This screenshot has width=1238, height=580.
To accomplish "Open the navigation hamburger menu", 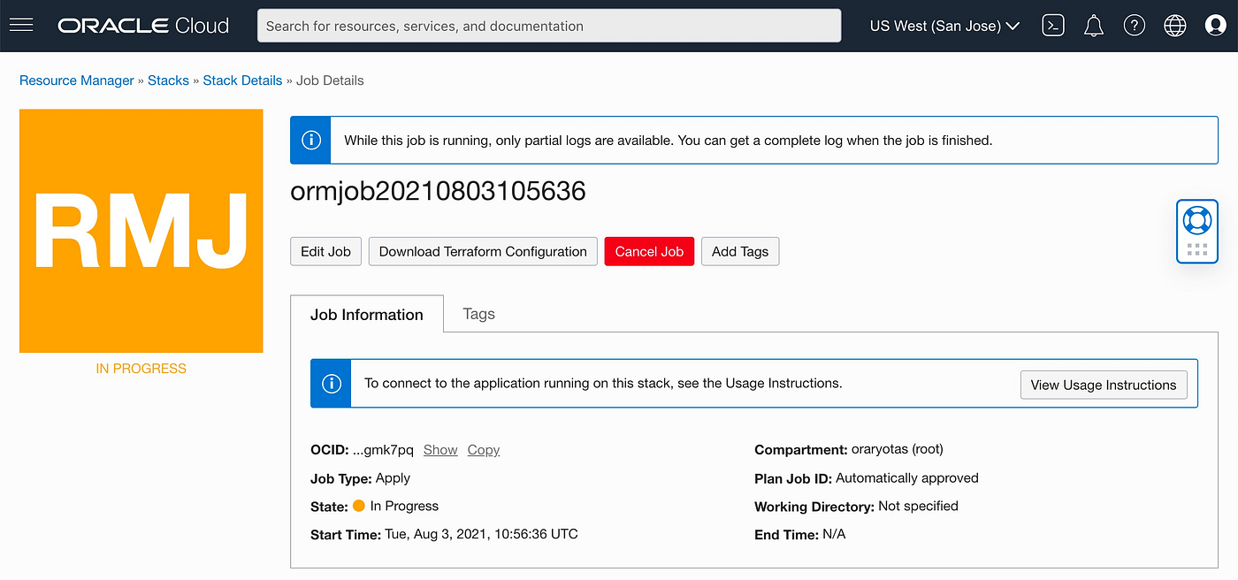I will point(21,25).
